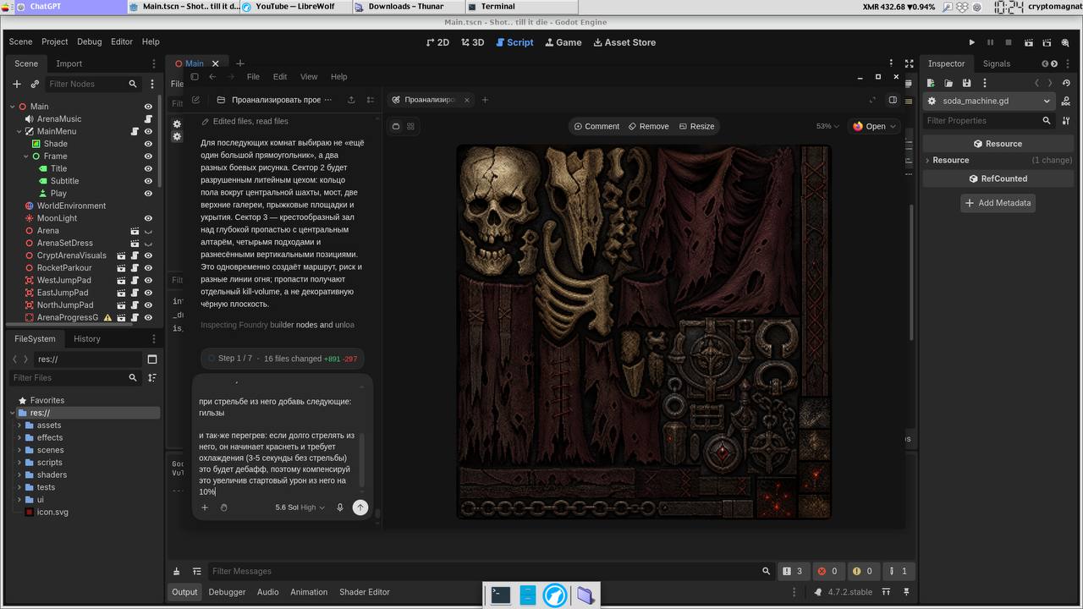Image resolution: width=1083 pixels, height=609 pixels.
Task: Click the Remove button above the image
Action: coord(649,126)
